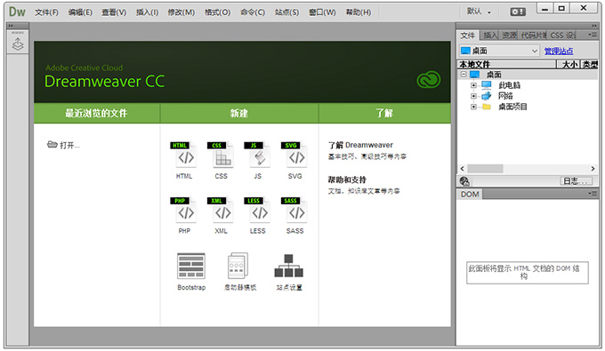Open the 修改(M) menu

181,12
